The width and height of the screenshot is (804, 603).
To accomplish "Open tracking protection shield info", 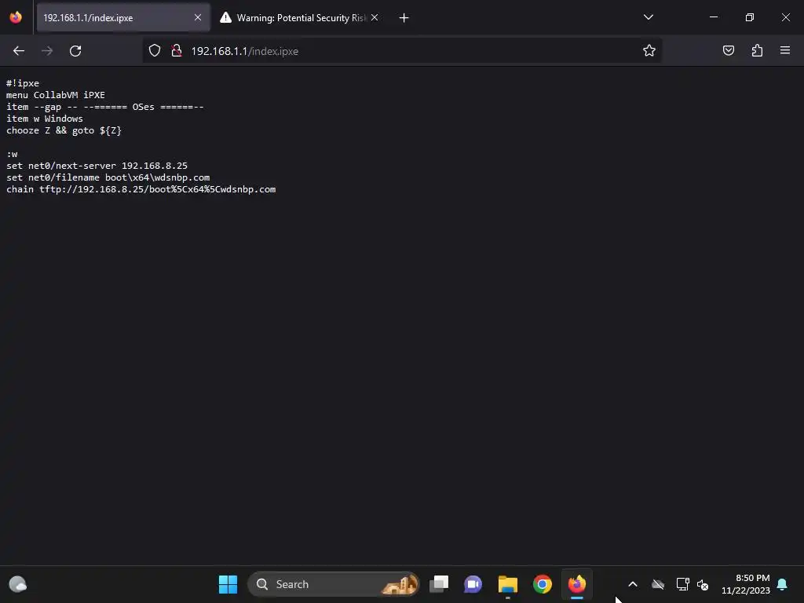I will [155, 51].
